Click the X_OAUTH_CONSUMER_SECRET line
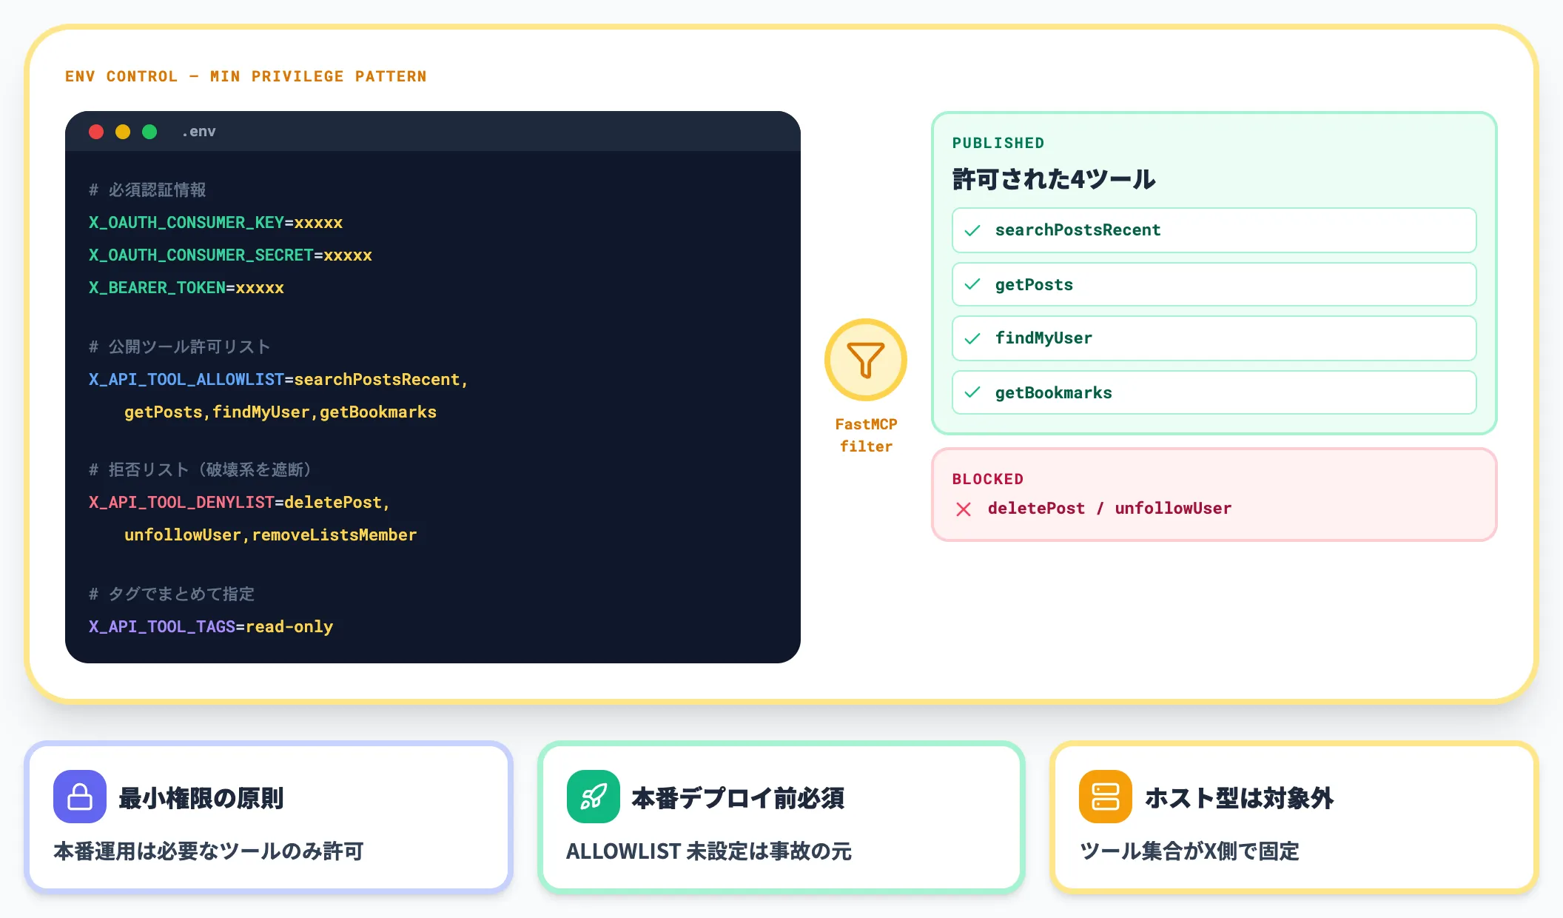1563x918 pixels. pos(230,255)
